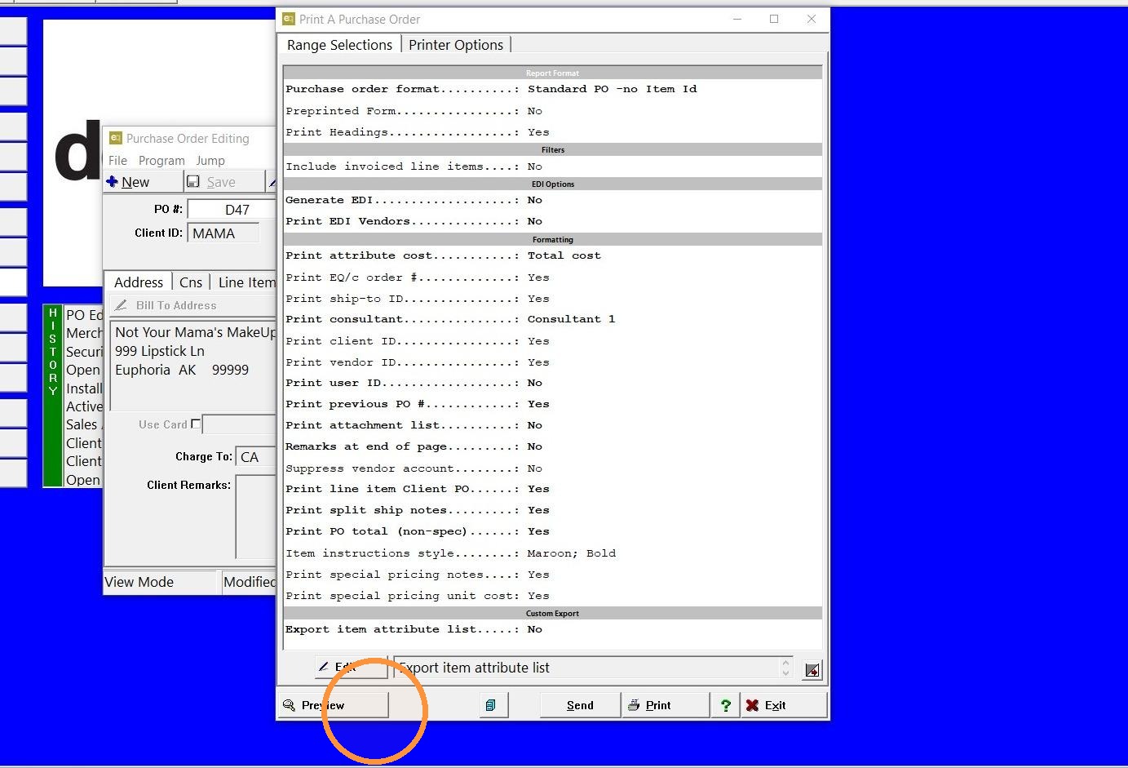1128x768 pixels.
Task: Select Print PO total (non-spec) row
Action: (x=552, y=531)
